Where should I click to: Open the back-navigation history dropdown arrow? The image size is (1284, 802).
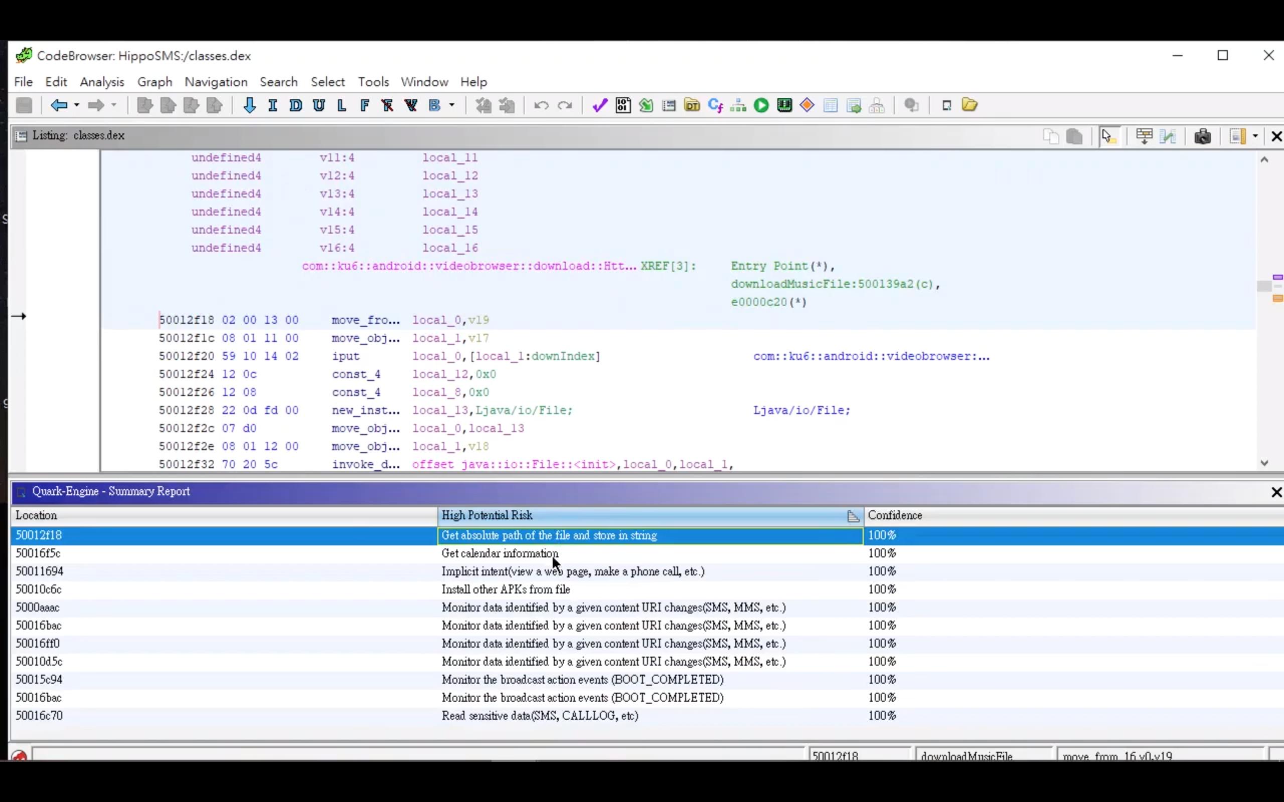coord(77,105)
